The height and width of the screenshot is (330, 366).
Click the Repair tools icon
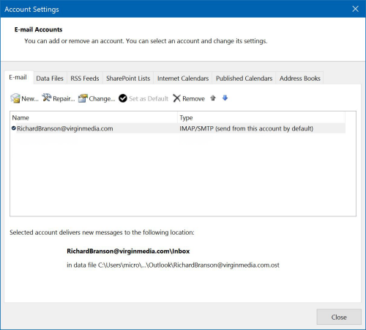(46, 98)
